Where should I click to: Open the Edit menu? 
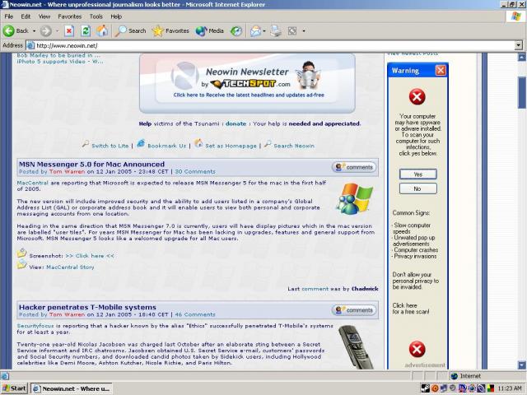26,16
